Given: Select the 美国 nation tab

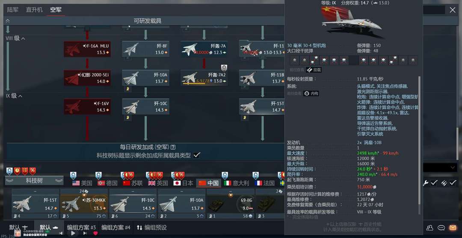Looking at the screenshot, I should [82, 183].
